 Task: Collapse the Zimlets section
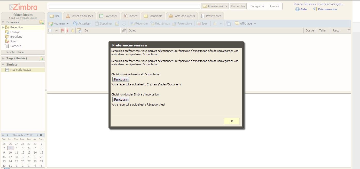3,65
